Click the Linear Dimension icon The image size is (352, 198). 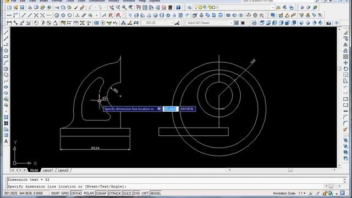[9, 23]
